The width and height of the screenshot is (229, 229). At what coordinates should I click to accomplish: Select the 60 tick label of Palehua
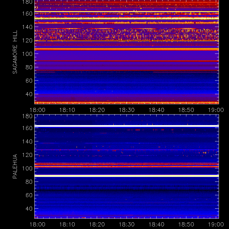pos(29,195)
